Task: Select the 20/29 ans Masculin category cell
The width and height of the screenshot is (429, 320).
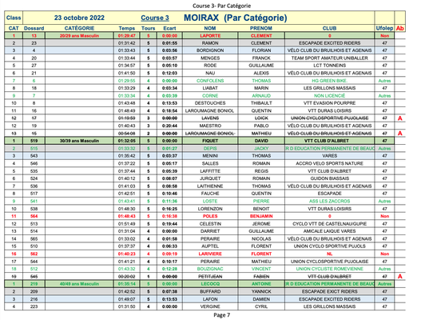Action: point(79,36)
